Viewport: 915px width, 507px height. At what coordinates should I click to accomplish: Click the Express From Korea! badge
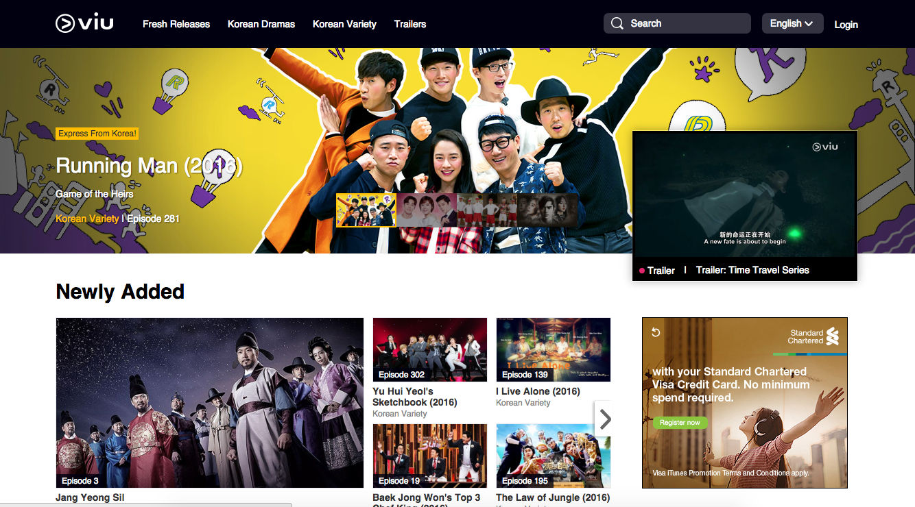97,134
